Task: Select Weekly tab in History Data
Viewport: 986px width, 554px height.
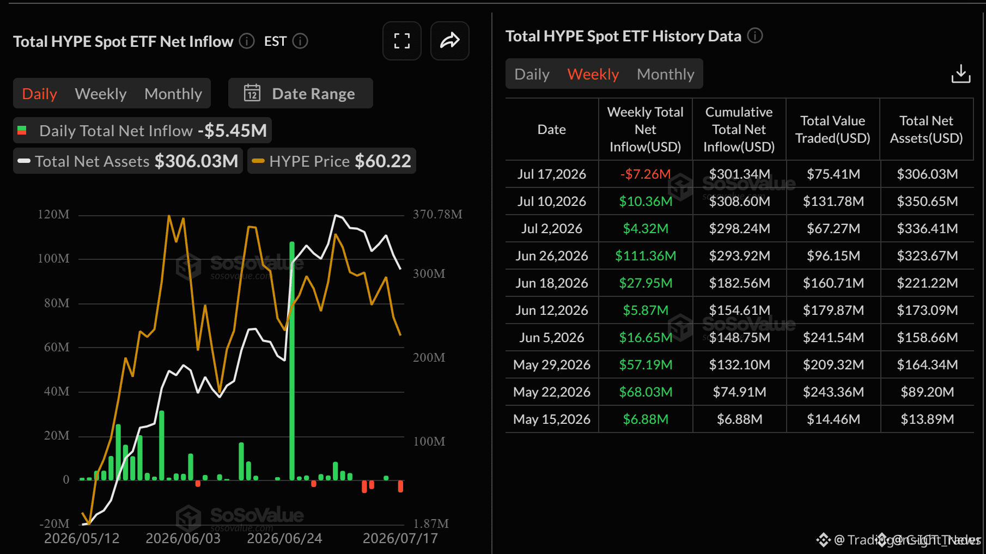Action: coord(593,74)
